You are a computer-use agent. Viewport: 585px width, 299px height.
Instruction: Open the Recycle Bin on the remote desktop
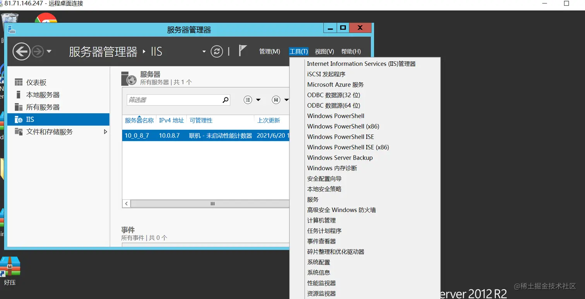pyautogui.click(x=10, y=20)
